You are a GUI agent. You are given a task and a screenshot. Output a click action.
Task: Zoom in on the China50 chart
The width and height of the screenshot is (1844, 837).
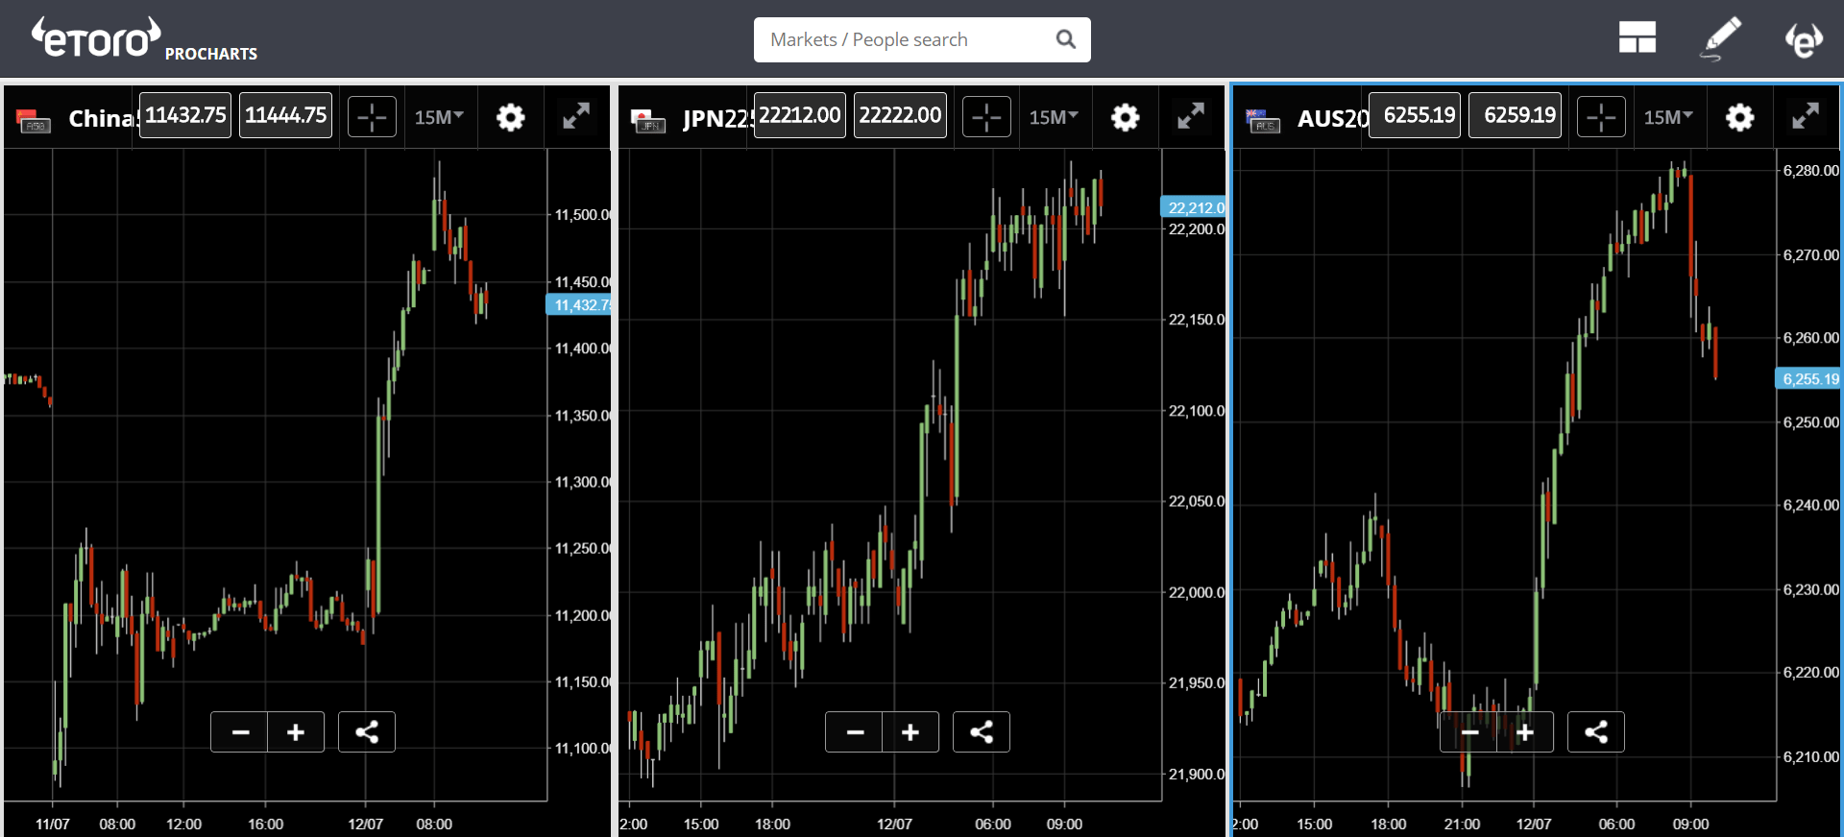pos(296,732)
